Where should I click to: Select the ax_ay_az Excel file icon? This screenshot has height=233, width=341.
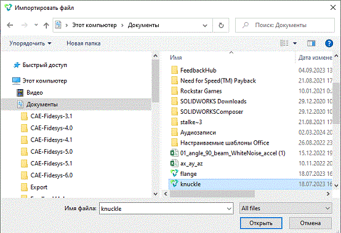pyautogui.click(x=174, y=164)
